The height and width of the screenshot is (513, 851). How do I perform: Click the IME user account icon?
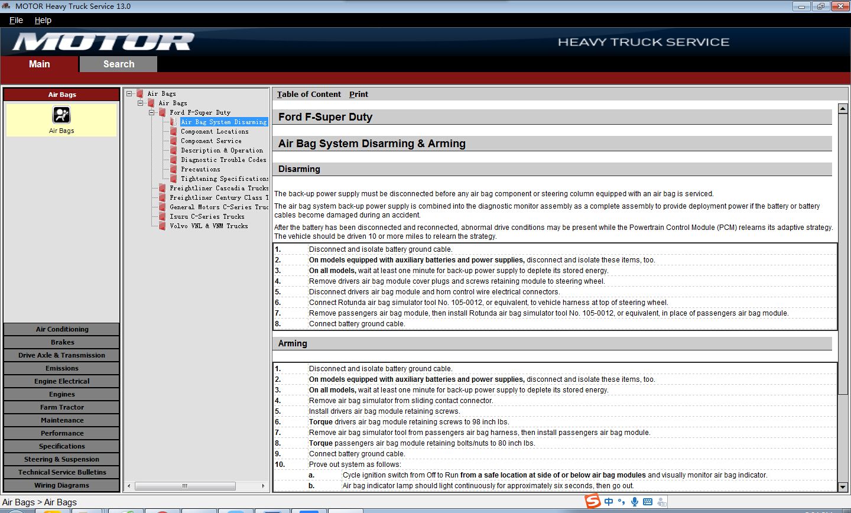661,502
